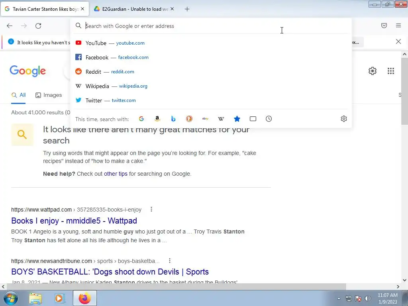Follow the 'other tips' link

tap(116, 174)
